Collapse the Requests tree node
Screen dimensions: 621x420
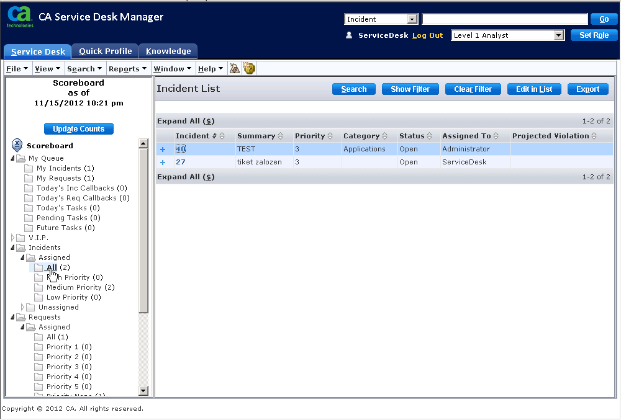[12, 317]
